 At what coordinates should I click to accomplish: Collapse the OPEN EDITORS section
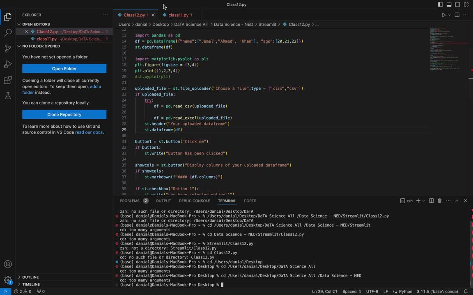36,24
